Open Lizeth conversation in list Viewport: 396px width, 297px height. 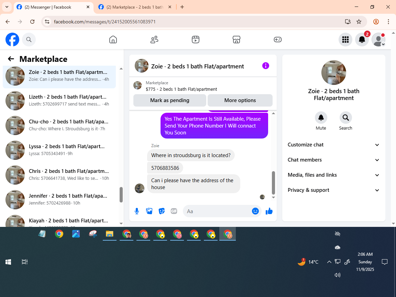(x=59, y=100)
